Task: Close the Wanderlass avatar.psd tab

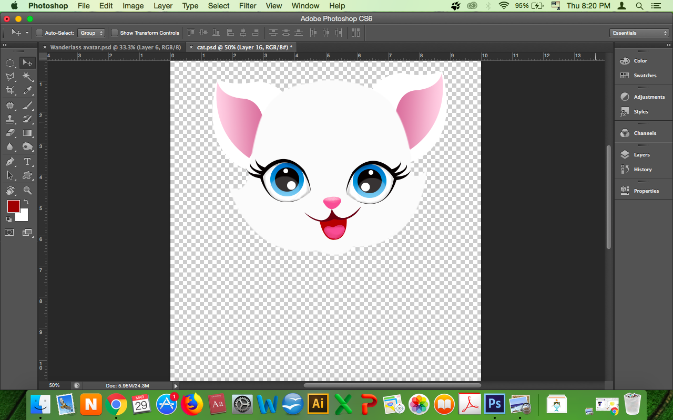Action: pos(44,47)
